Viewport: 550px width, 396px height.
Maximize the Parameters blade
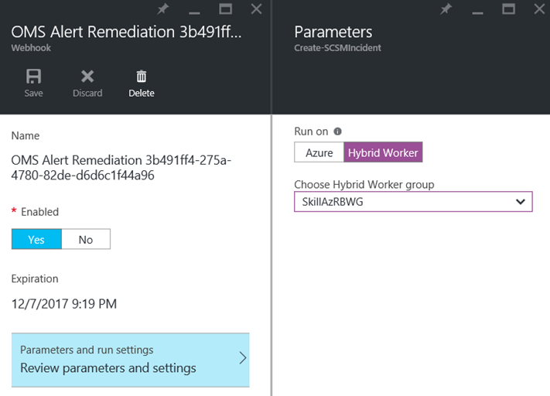coord(509,9)
